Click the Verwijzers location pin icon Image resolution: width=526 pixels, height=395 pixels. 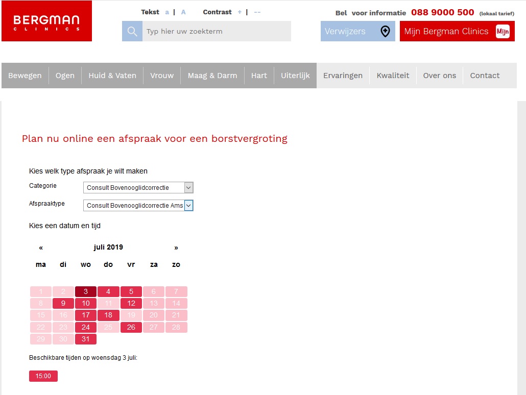(x=385, y=31)
